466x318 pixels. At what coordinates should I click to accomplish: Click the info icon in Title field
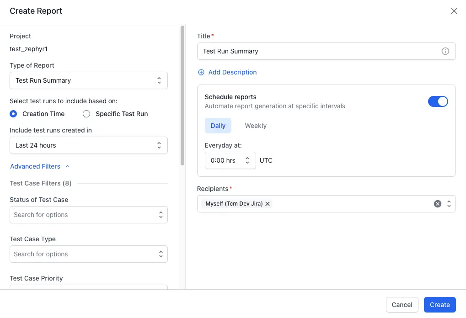click(445, 51)
